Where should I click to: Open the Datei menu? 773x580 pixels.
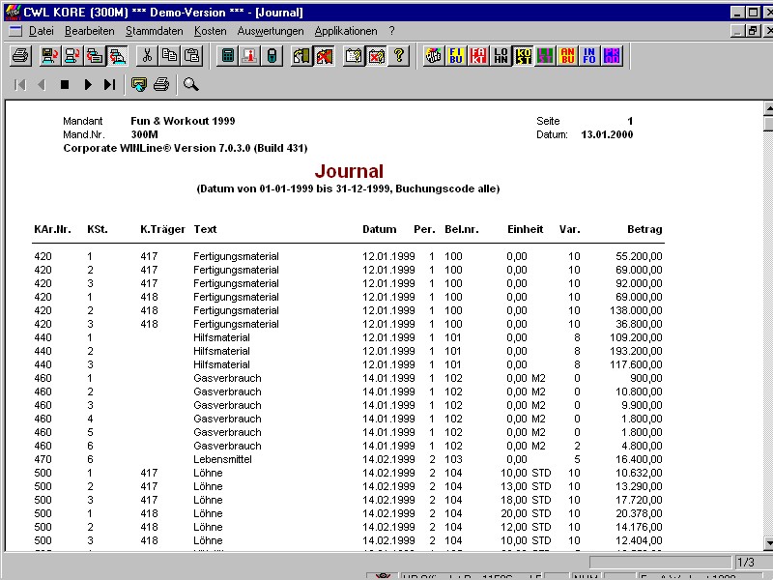point(41,31)
